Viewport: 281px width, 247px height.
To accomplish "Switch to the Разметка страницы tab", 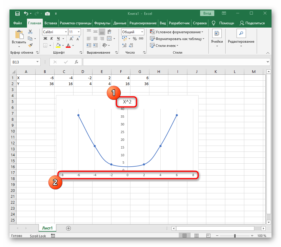I will click(76, 23).
